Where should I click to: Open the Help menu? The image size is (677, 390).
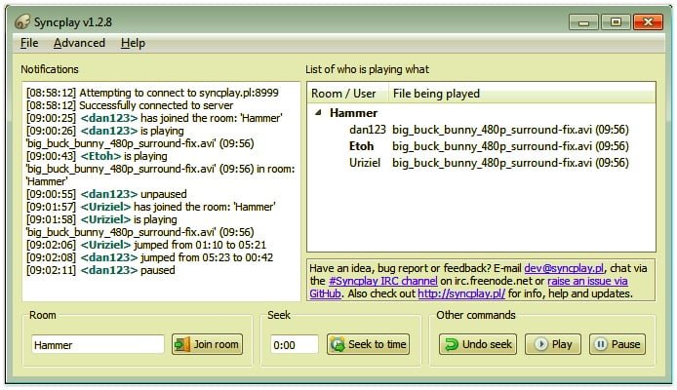click(x=133, y=43)
